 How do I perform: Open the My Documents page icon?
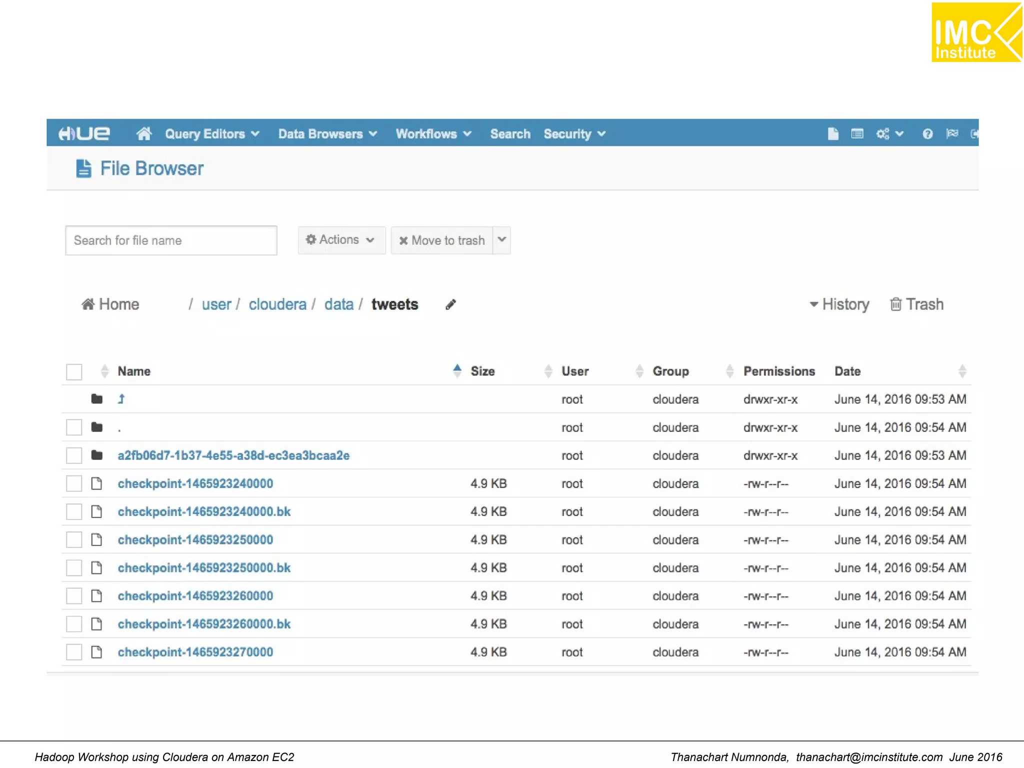[x=832, y=133]
